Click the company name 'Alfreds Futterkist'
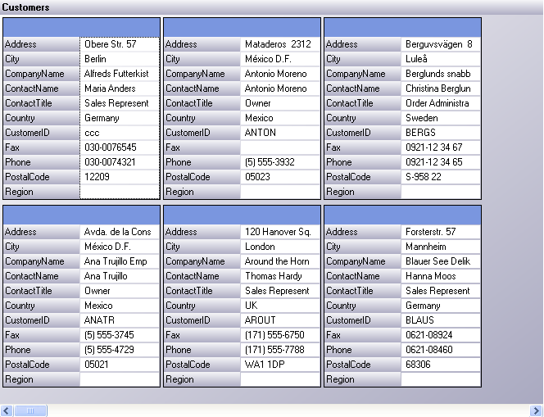The height and width of the screenshot is (417, 544). coord(120,74)
